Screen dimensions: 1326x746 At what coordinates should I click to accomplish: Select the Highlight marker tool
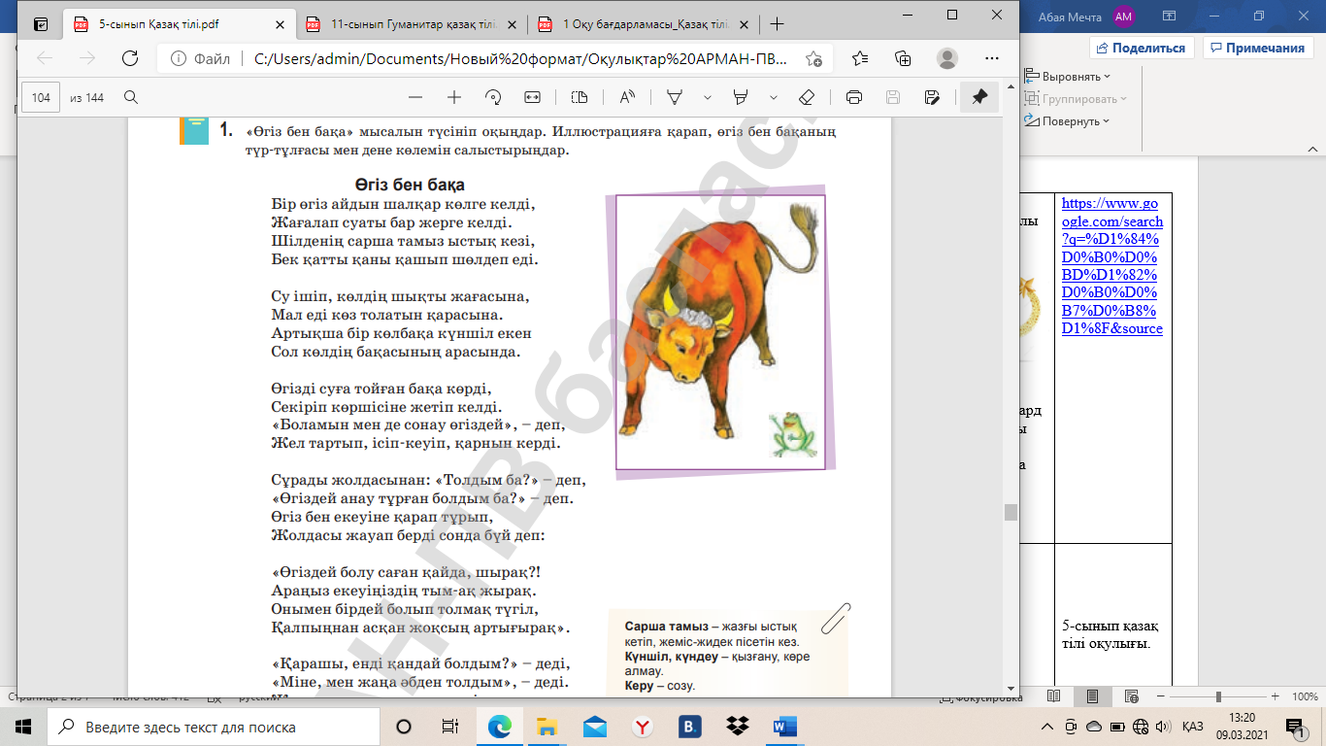pyautogui.click(x=741, y=97)
